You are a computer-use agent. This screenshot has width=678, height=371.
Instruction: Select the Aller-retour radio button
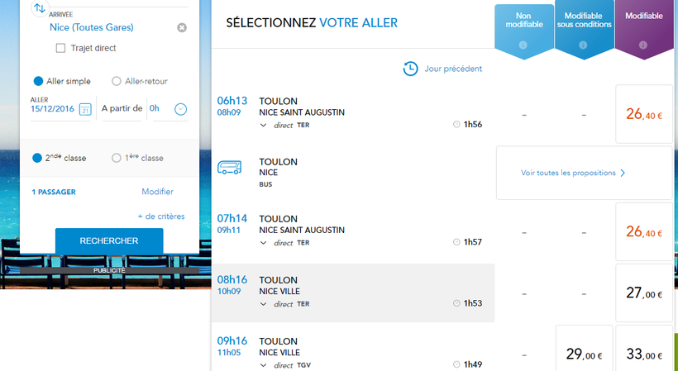[x=117, y=81]
